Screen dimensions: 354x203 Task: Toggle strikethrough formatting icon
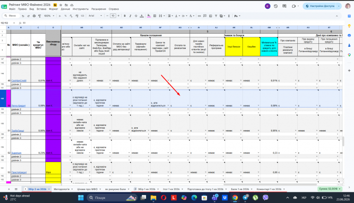click(x=136, y=16)
